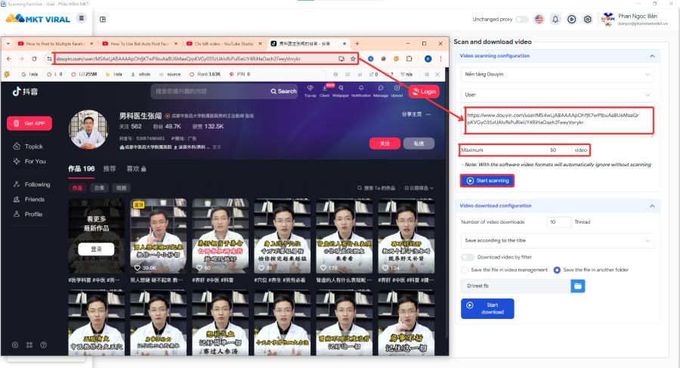Click the Start scanning button
The width and height of the screenshot is (680, 368).
click(487, 181)
